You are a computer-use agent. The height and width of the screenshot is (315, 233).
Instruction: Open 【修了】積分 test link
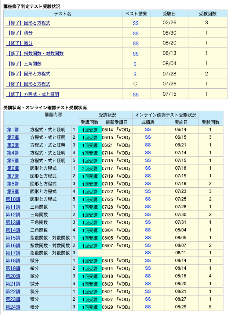19,33
